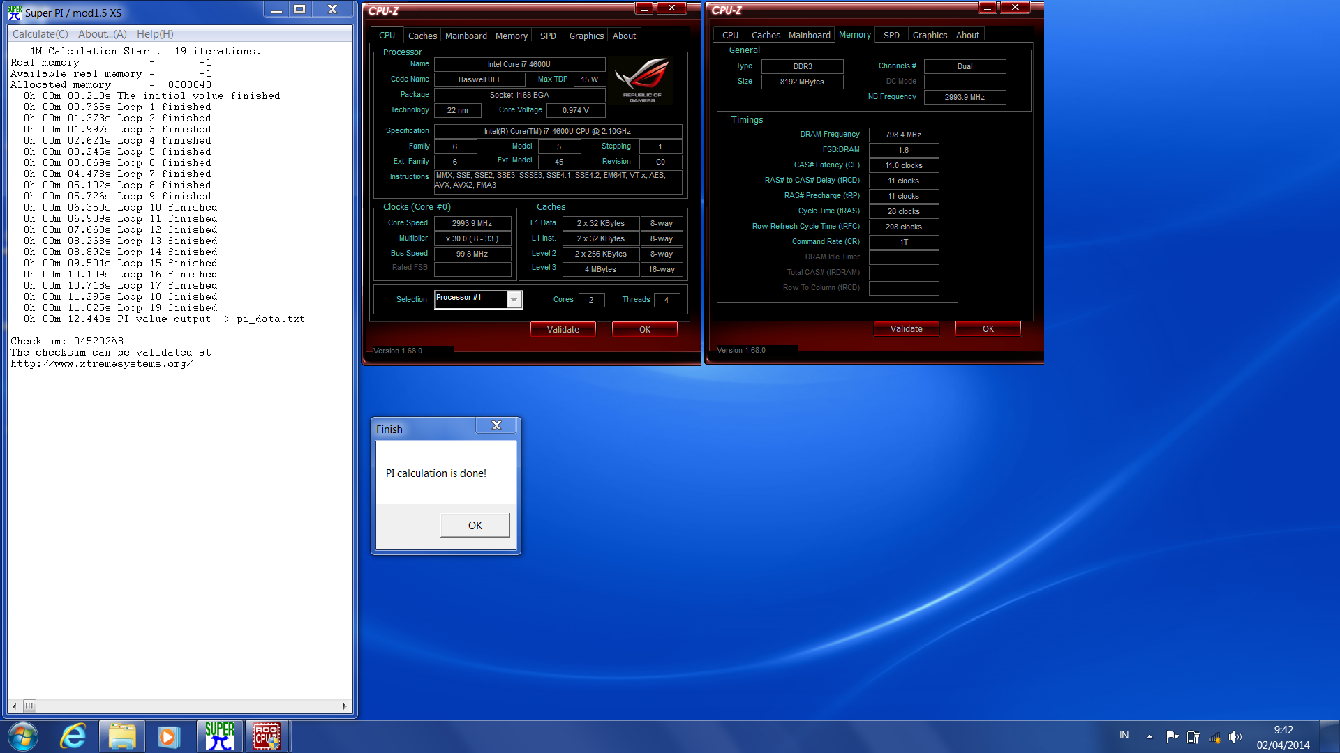Click the ROG Republic of Gamers logo
Screen dimensions: 1340x753
click(642, 79)
